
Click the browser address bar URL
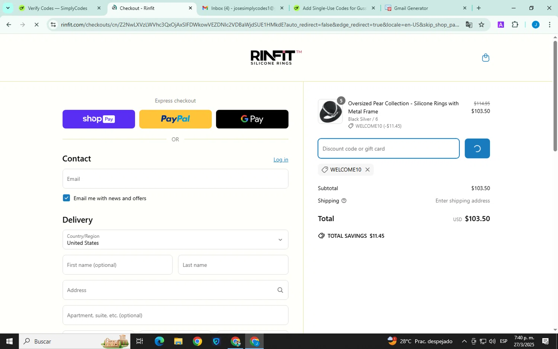coord(260,25)
